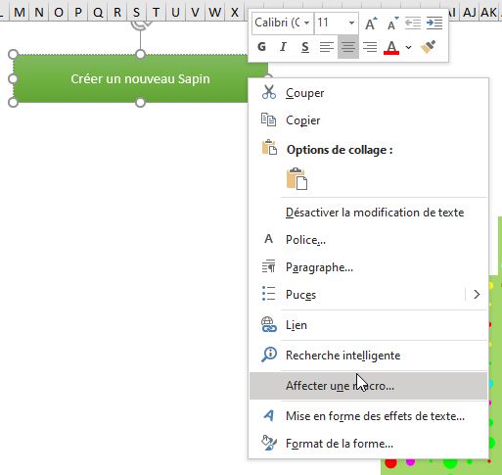Select column T header
This screenshot has width=502, height=475.
[156, 13]
